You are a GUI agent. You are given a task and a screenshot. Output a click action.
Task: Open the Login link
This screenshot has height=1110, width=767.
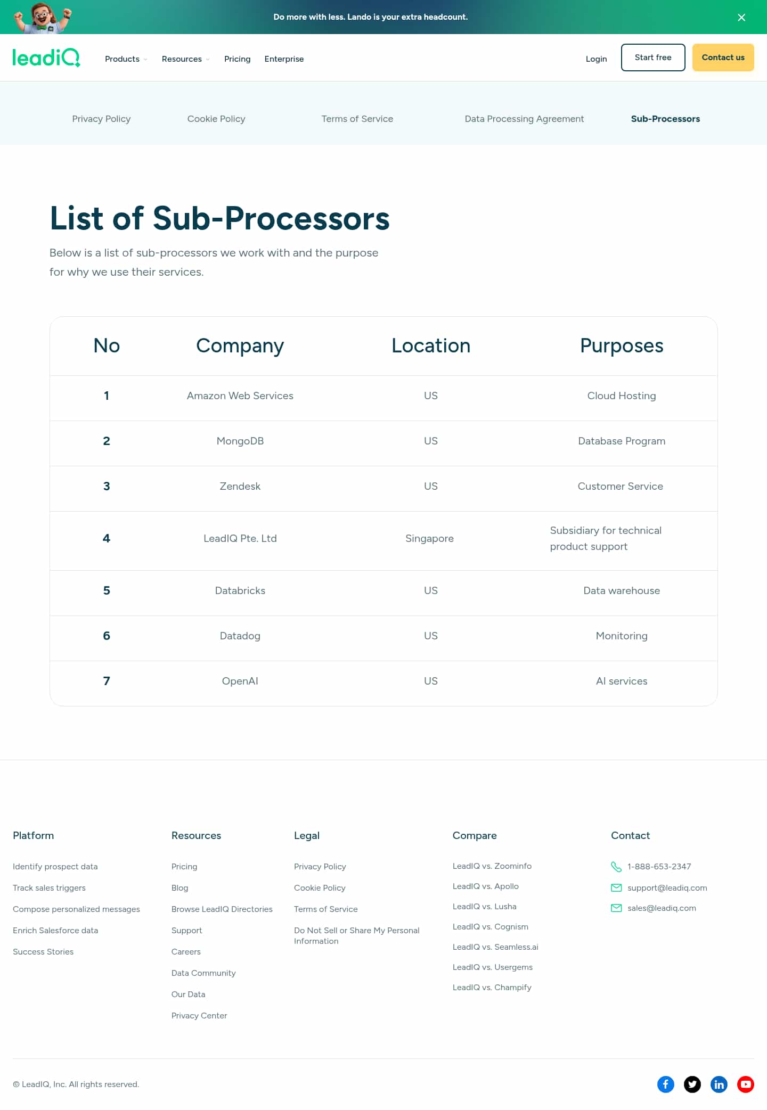(596, 59)
